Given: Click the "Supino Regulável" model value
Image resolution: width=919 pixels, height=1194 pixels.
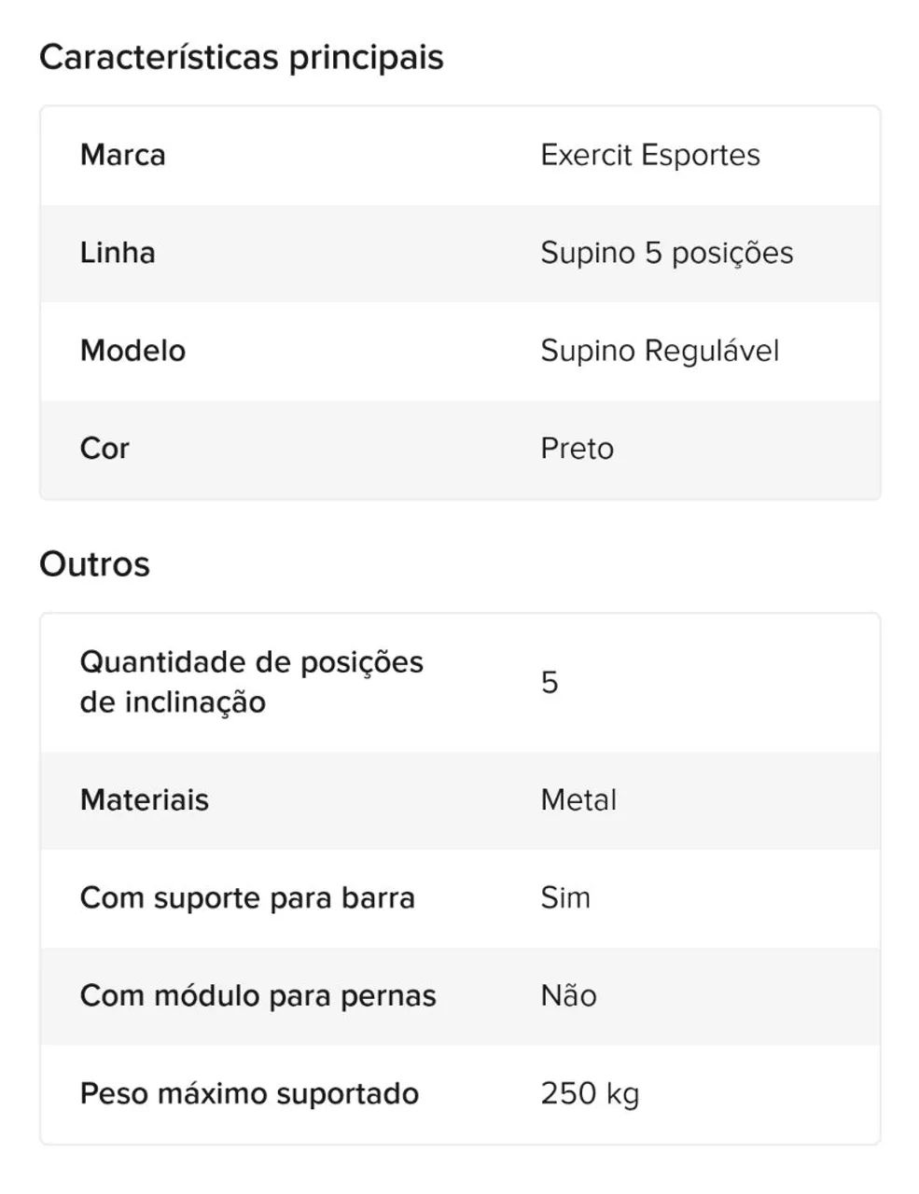Looking at the screenshot, I should point(660,352).
